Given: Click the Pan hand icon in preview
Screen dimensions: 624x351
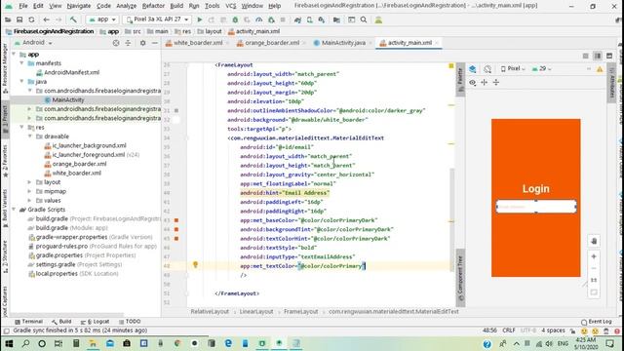Looking at the screenshot, I should tap(594, 241).
